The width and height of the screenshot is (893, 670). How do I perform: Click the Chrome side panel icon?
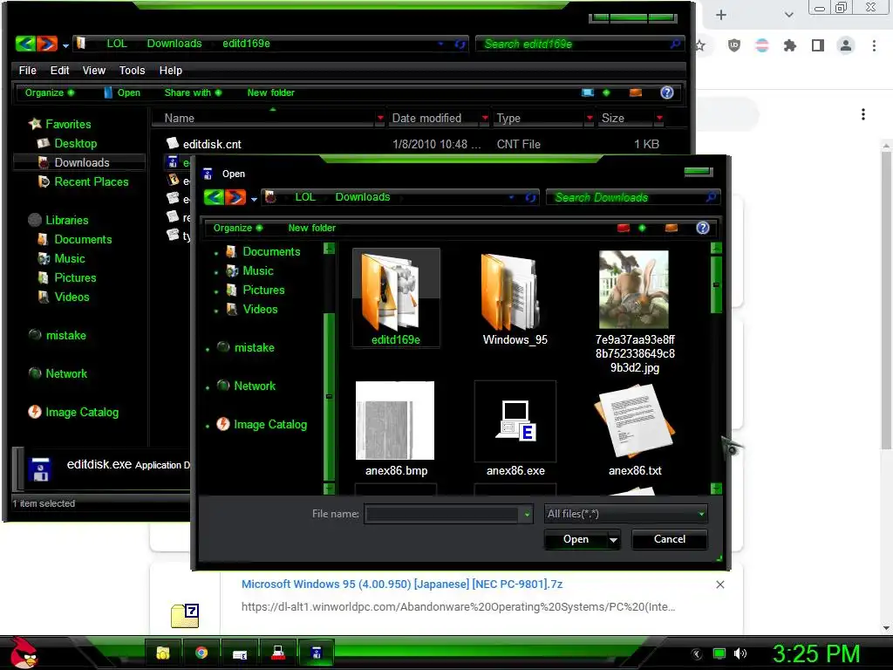[x=818, y=45]
